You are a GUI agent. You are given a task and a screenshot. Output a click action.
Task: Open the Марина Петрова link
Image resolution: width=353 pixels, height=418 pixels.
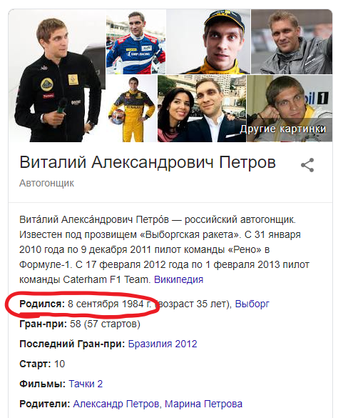(x=203, y=404)
